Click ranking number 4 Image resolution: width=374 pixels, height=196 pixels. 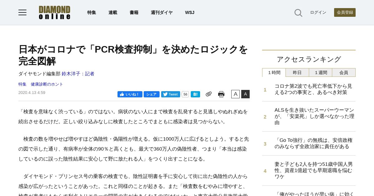[265, 171]
